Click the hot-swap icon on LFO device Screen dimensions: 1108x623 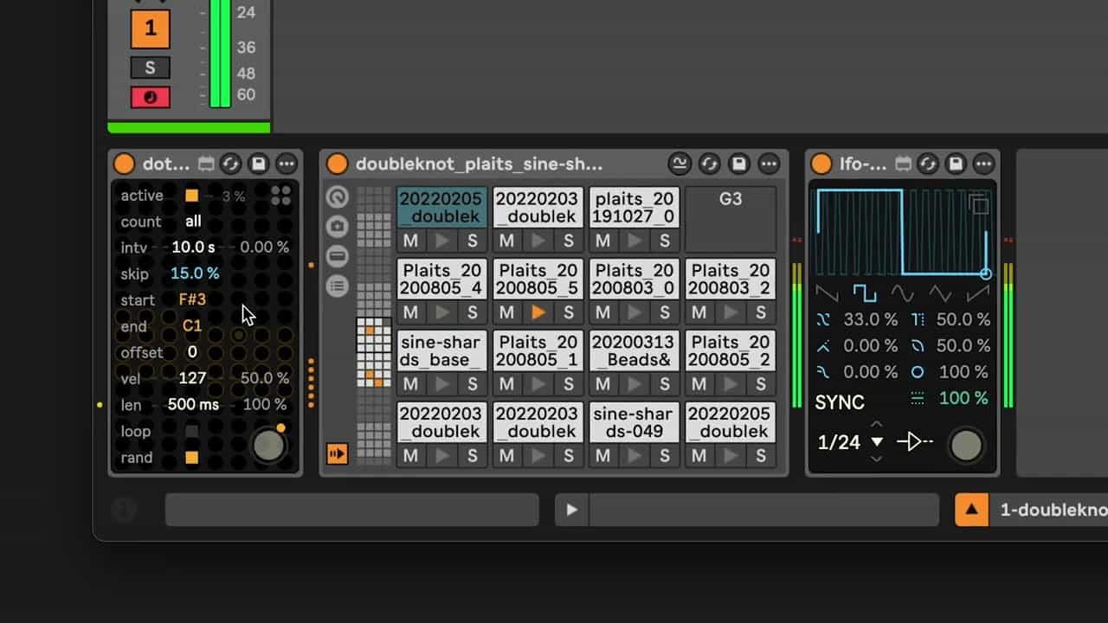pos(928,164)
